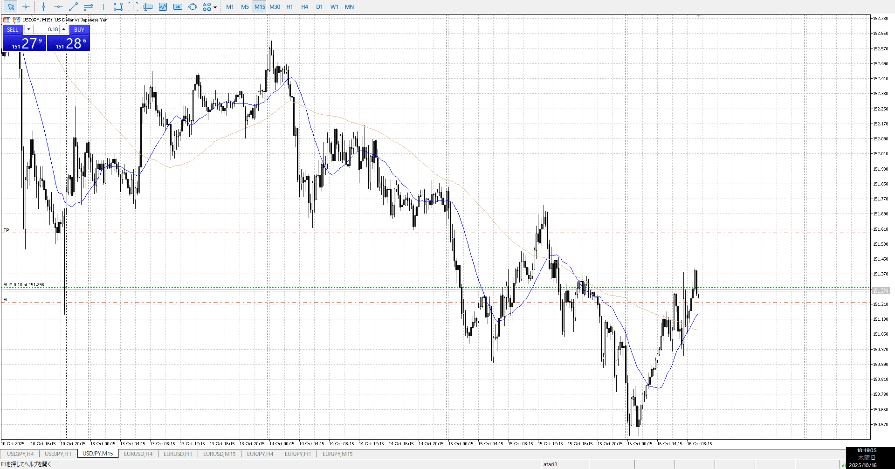Screen dimensions: 895x469
Task: Pick the vertical line drawing tool
Action: pyautogui.click(x=43, y=7)
